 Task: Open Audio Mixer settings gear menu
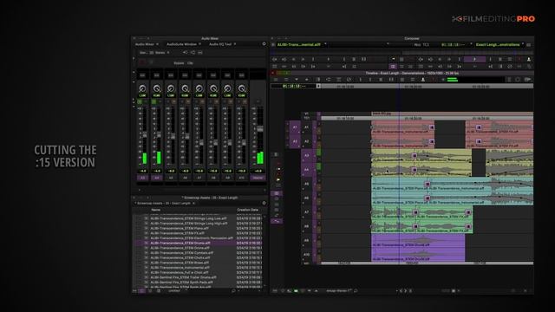pyautogui.click(x=264, y=44)
